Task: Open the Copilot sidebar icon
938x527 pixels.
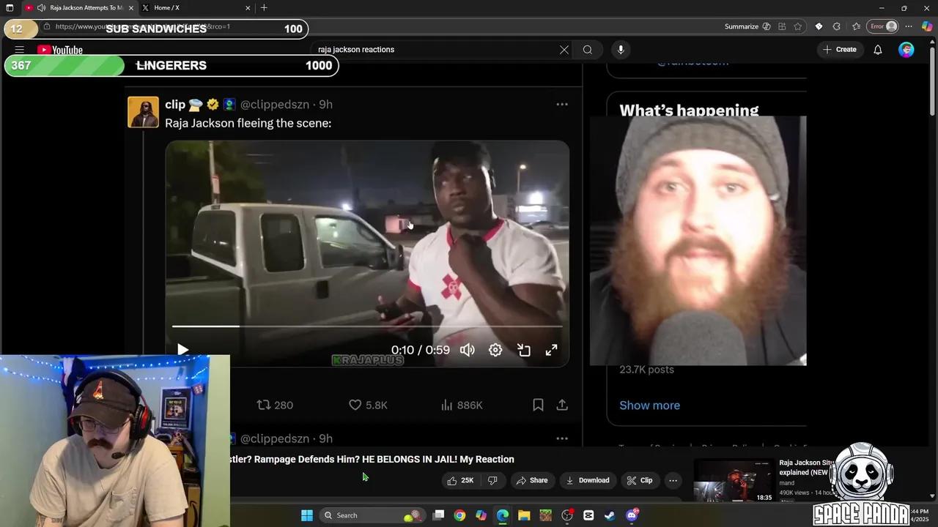Action: 927,26
